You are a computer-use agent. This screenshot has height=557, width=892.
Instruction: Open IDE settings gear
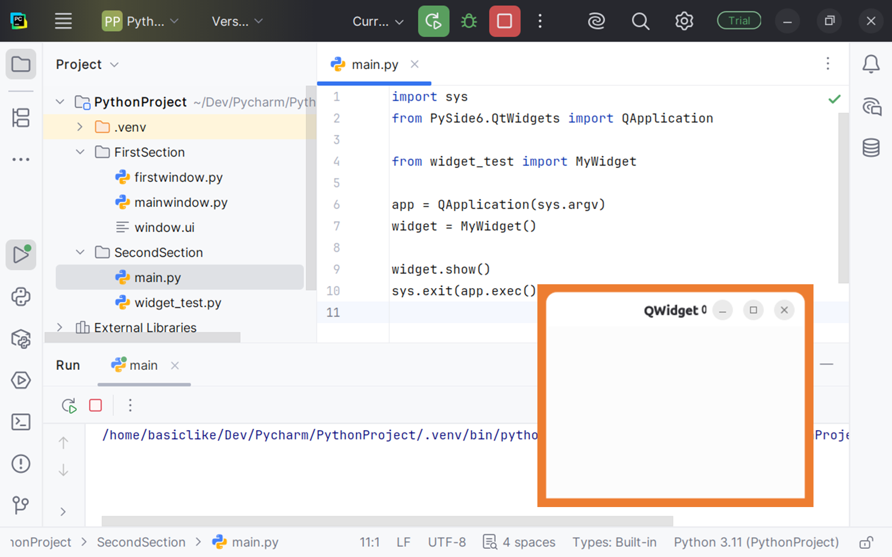click(x=684, y=21)
